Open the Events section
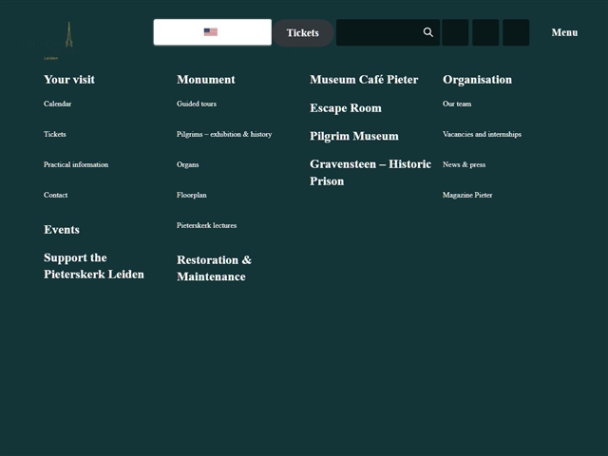This screenshot has height=456, width=608. coord(62,230)
